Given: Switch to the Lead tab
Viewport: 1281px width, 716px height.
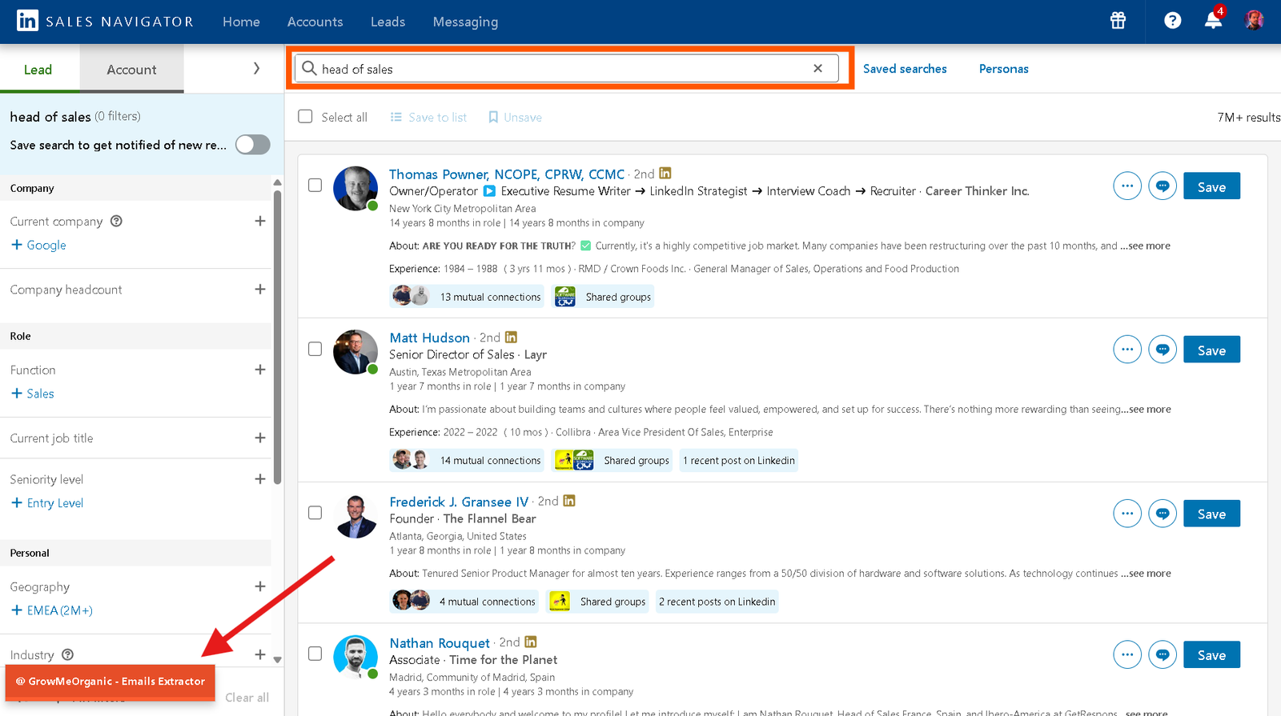Looking at the screenshot, I should pyautogui.click(x=39, y=70).
